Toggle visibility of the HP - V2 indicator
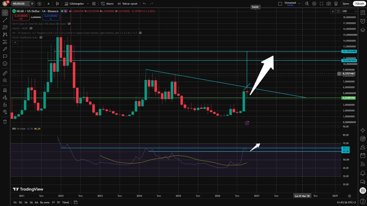 coord(140,33)
